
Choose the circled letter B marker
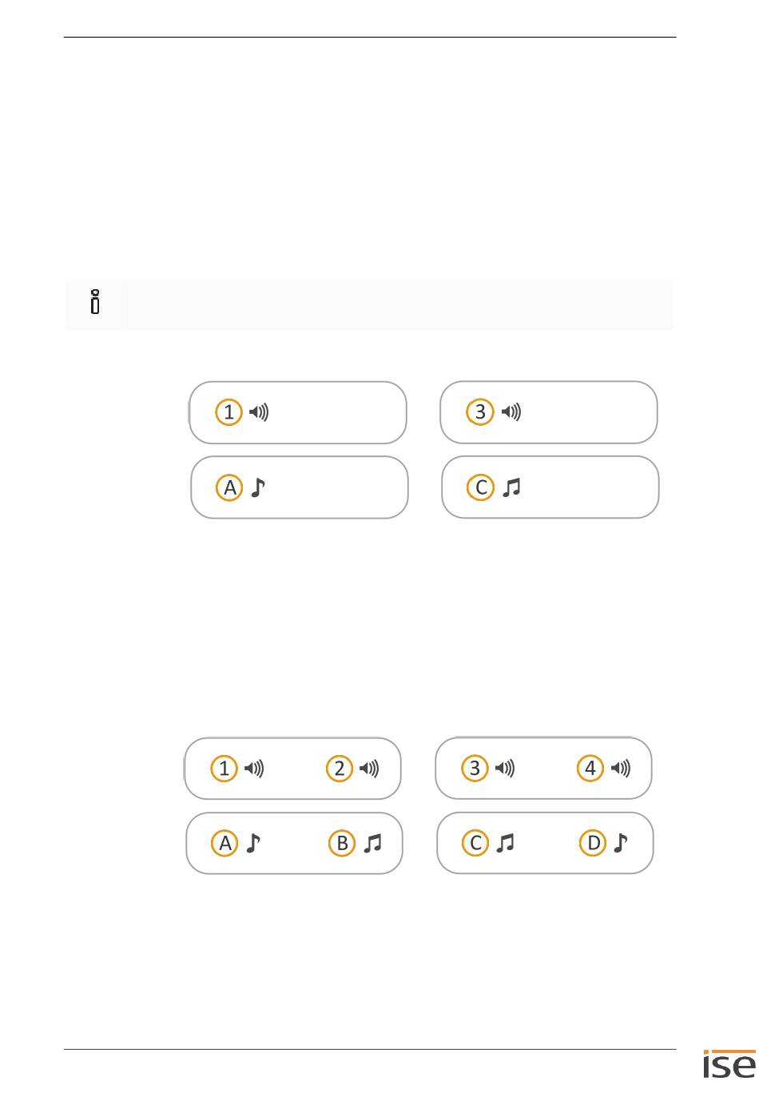pos(342,843)
